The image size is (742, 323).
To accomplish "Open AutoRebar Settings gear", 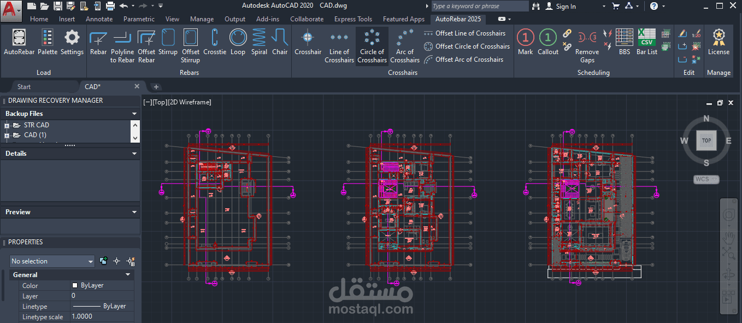I will pos(72,43).
